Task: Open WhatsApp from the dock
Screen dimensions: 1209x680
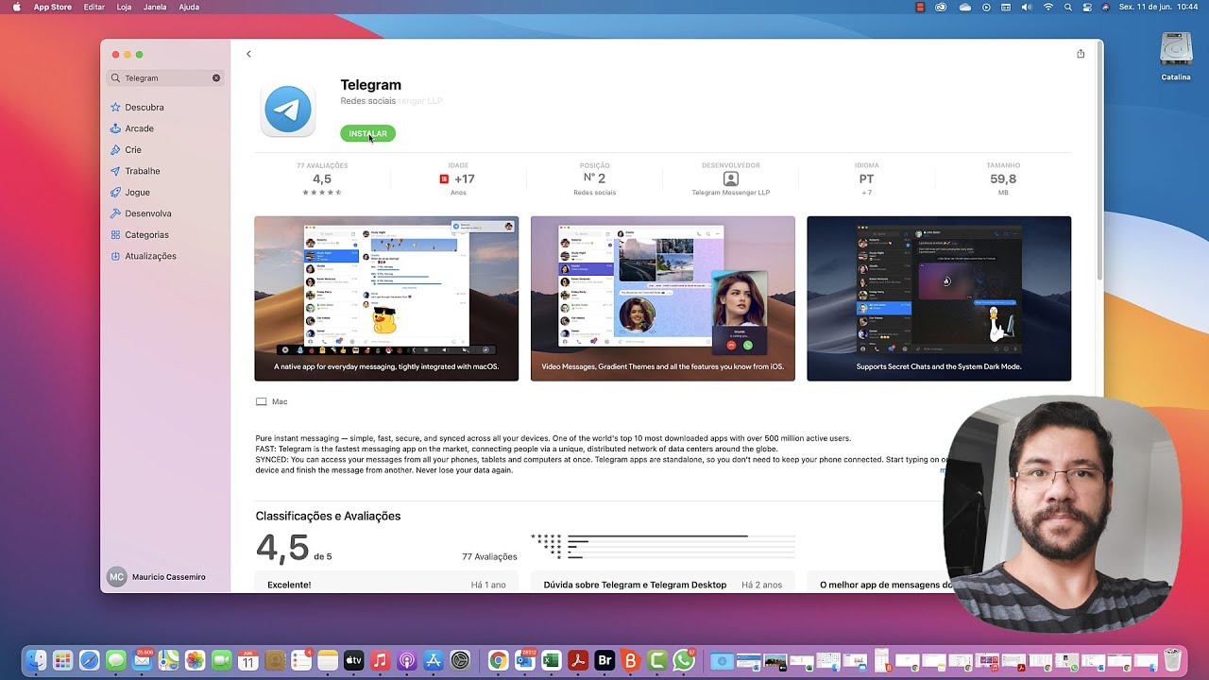Action: click(x=684, y=661)
